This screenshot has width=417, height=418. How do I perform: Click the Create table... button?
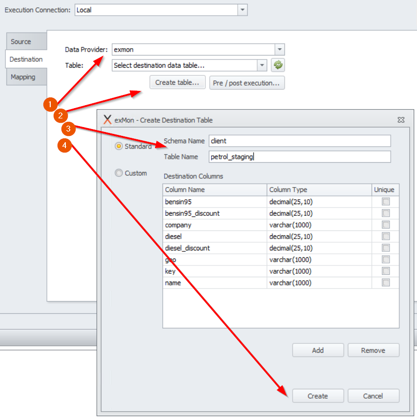coord(178,82)
